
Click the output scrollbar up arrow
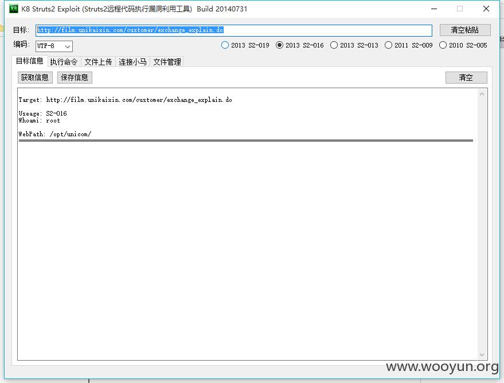(482, 94)
